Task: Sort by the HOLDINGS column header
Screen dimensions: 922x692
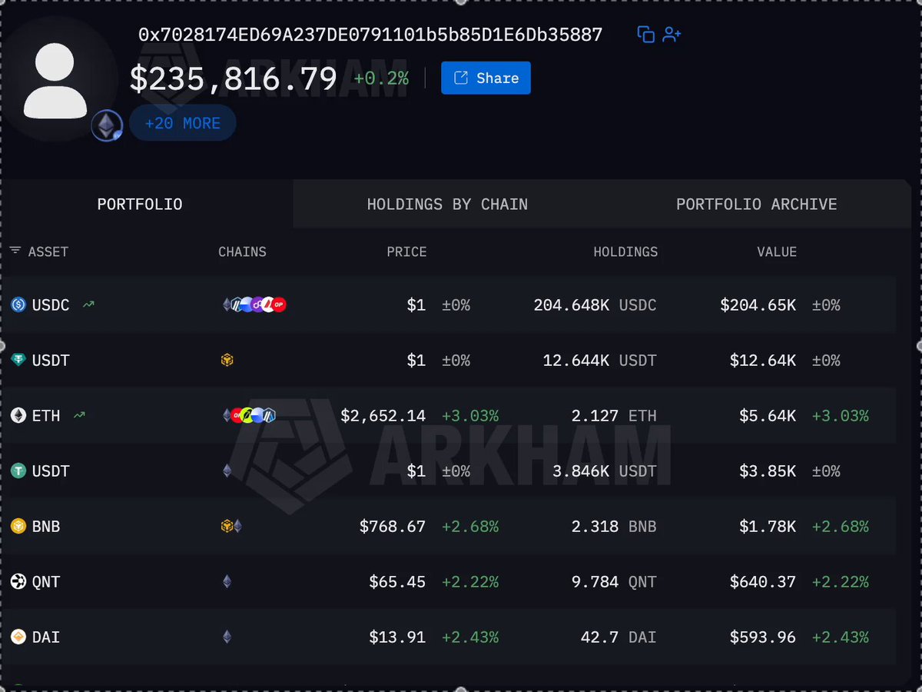Action: tap(625, 252)
